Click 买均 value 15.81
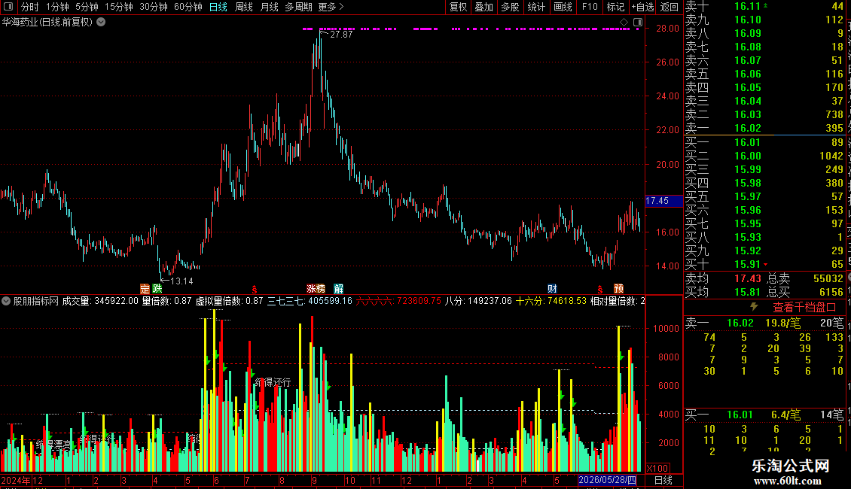This screenshot has width=851, height=489. click(x=747, y=292)
